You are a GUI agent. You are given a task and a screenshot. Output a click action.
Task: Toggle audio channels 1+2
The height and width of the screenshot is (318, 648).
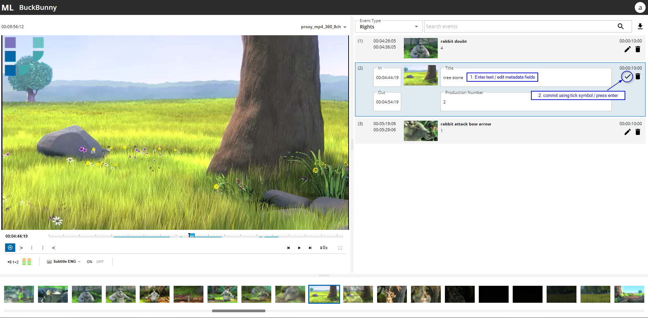pos(13,262)
